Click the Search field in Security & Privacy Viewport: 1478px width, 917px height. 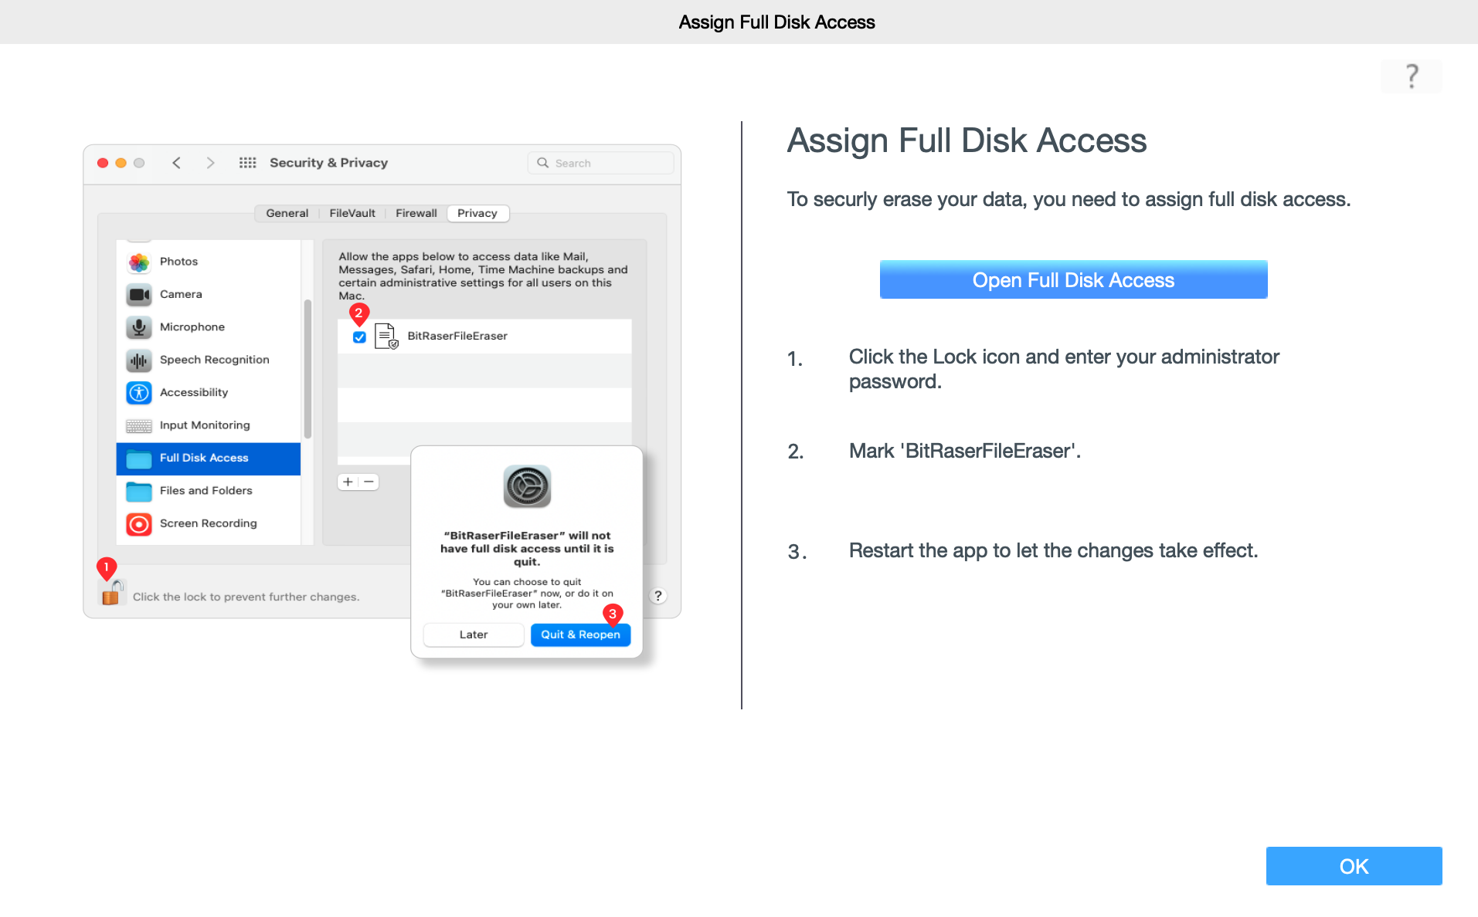coord(600,163)
